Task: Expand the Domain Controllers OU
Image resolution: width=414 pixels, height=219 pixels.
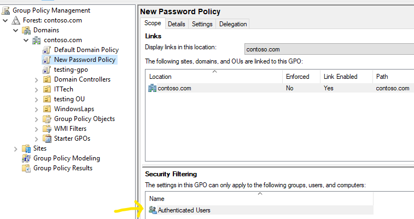Action: [37, 80]
